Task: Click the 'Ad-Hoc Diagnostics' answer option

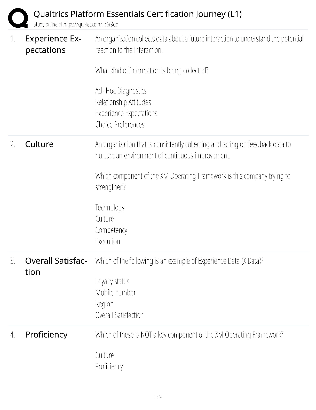Action: (x=121, y=91)
